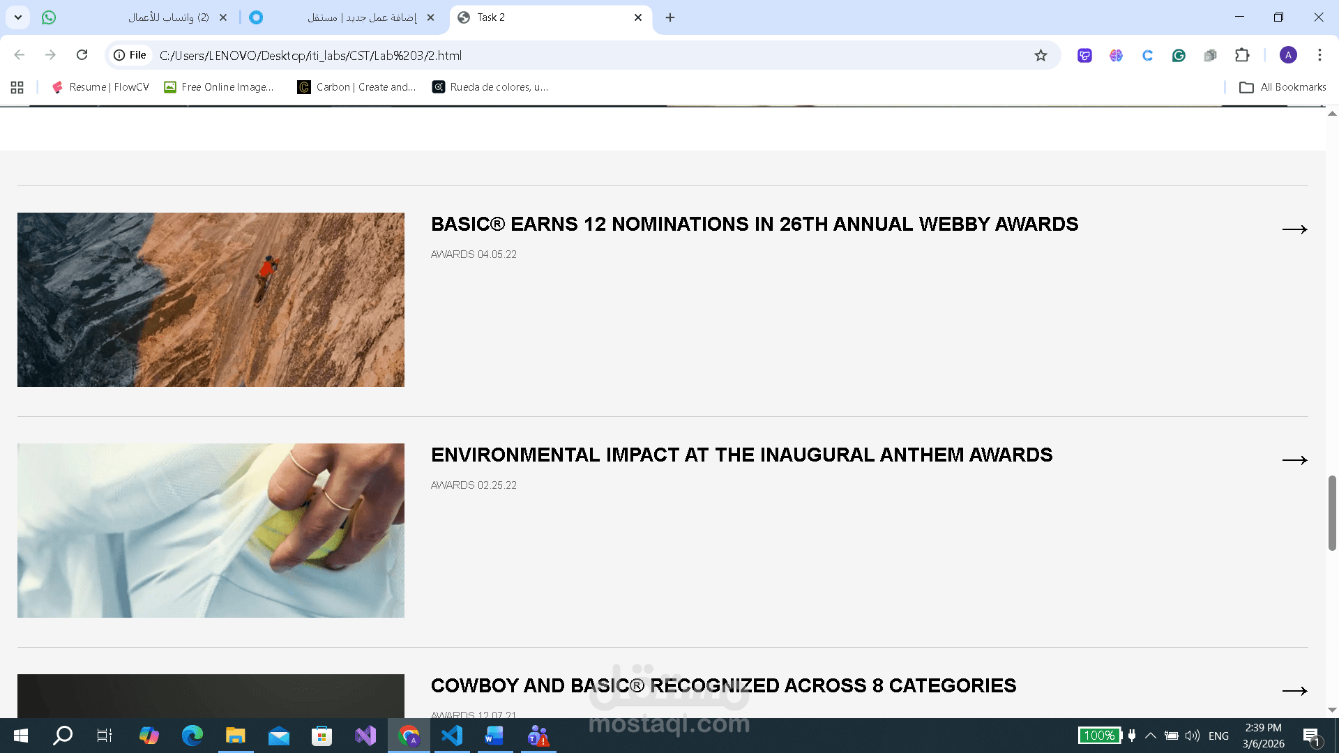Click the page vertical scrollbar thumb
1339x753 pixels.
(1331, 512)
